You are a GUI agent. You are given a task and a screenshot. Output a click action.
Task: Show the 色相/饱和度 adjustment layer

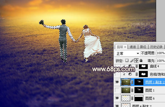pyautogui.click(x=117, y=74)
